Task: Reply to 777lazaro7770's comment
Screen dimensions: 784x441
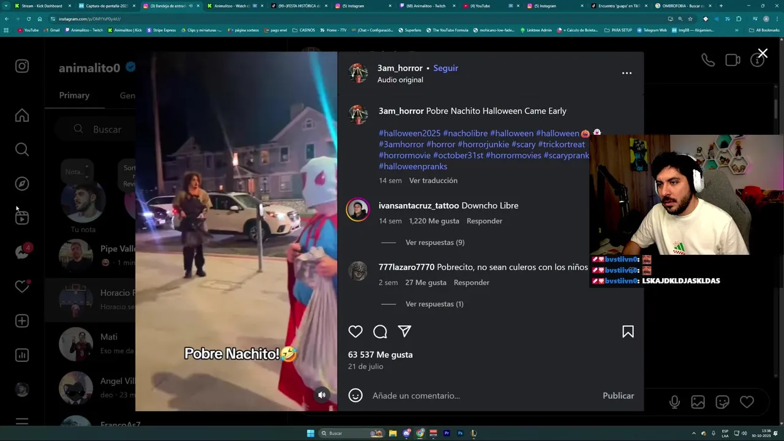Action: point(472,282)
